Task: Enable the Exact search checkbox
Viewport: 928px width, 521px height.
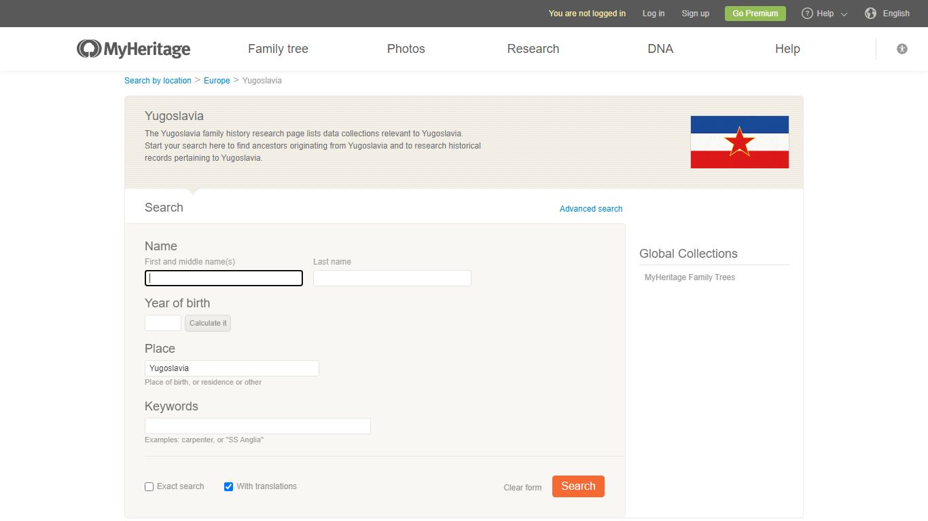Action: pyautogui.click(x=149, y=486)
